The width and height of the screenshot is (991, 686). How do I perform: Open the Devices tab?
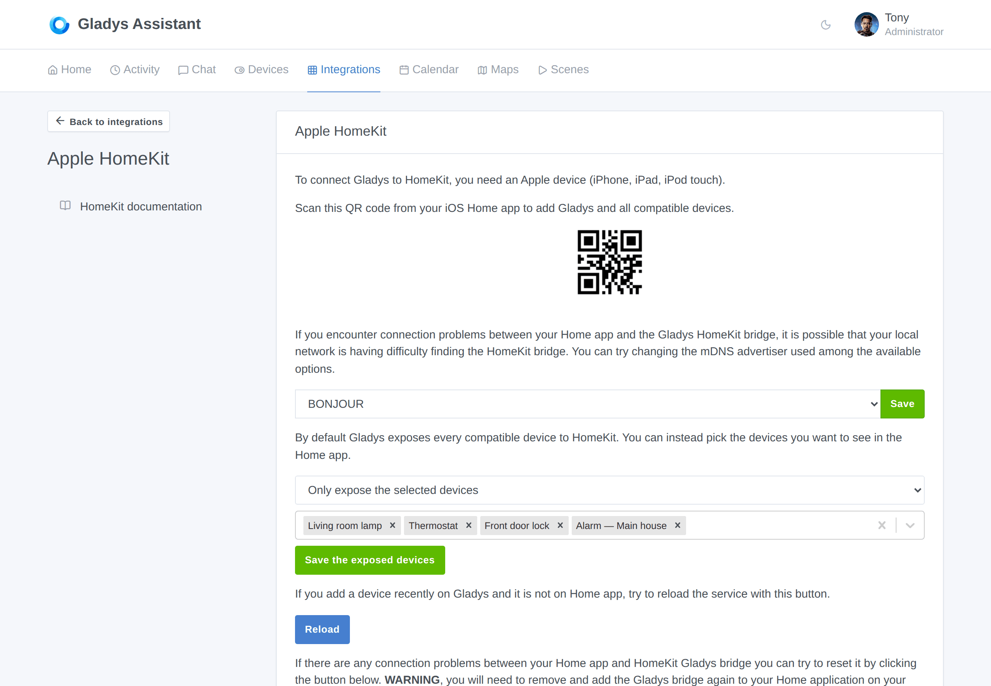(261, 70)
